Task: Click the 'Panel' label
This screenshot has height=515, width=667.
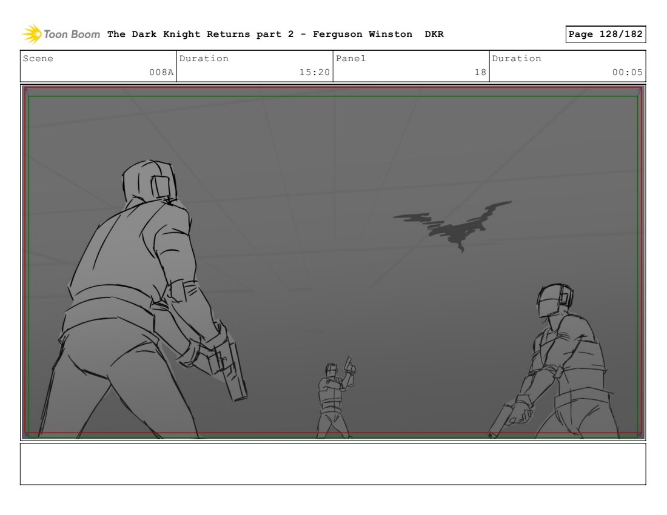Action: coord(350,59)
